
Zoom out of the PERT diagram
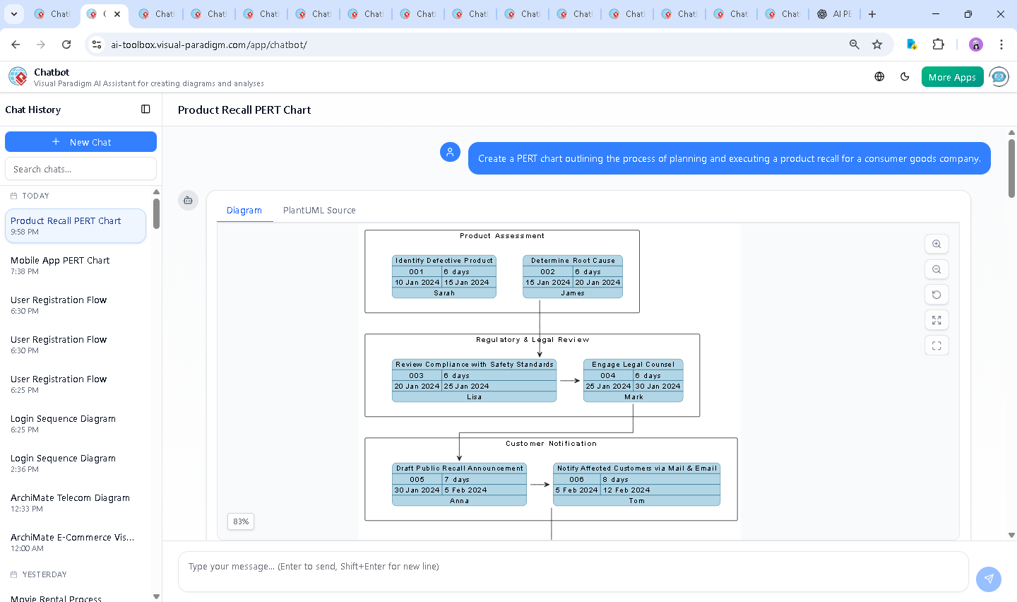click(936, 269)
